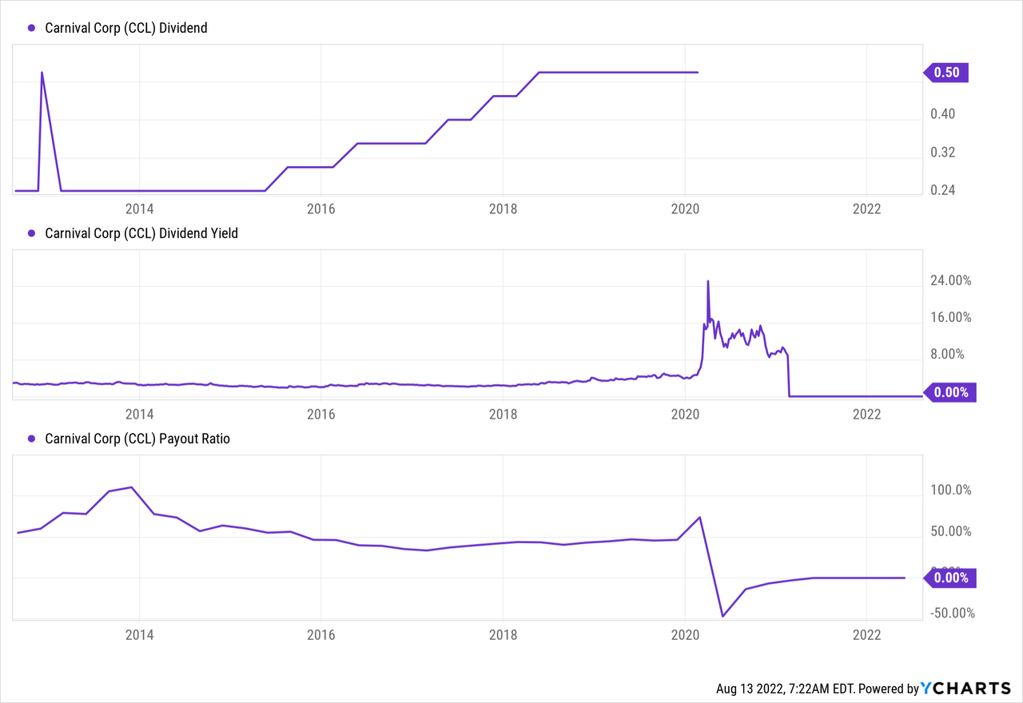Click the purple dot beside Payout Ratio legend

click(32, 439)
